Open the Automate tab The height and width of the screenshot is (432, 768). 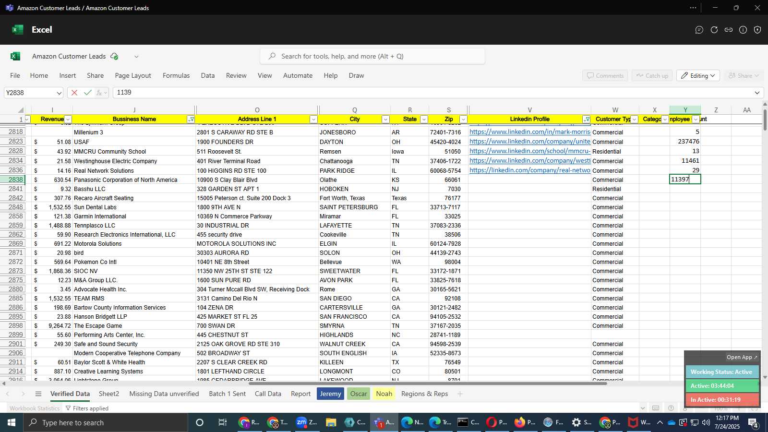298,75
